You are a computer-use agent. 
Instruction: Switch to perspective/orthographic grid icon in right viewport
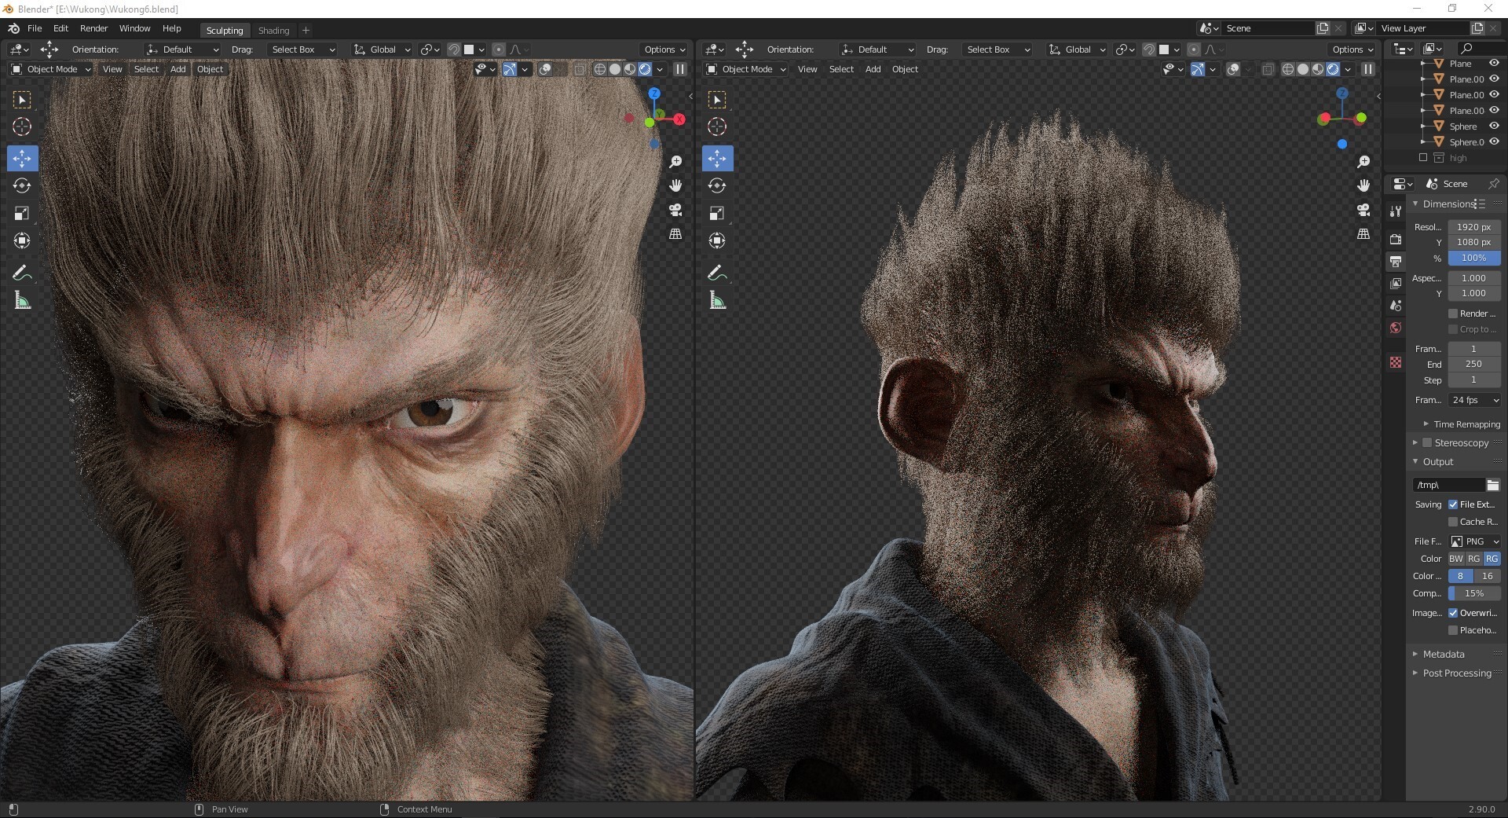pos(1363,234)
